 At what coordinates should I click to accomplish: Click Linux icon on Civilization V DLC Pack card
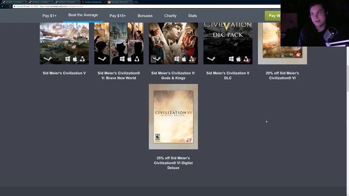tap(246, 59)
